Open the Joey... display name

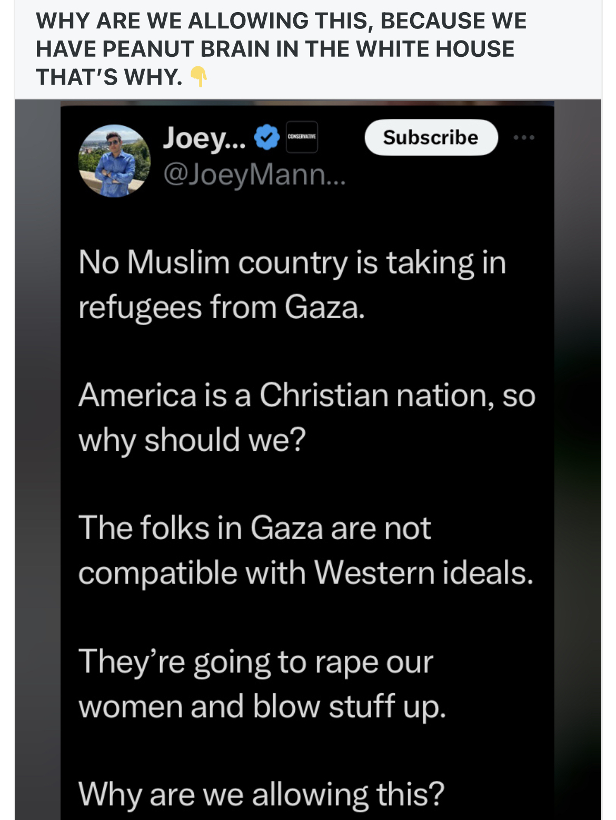coord(203,138)
